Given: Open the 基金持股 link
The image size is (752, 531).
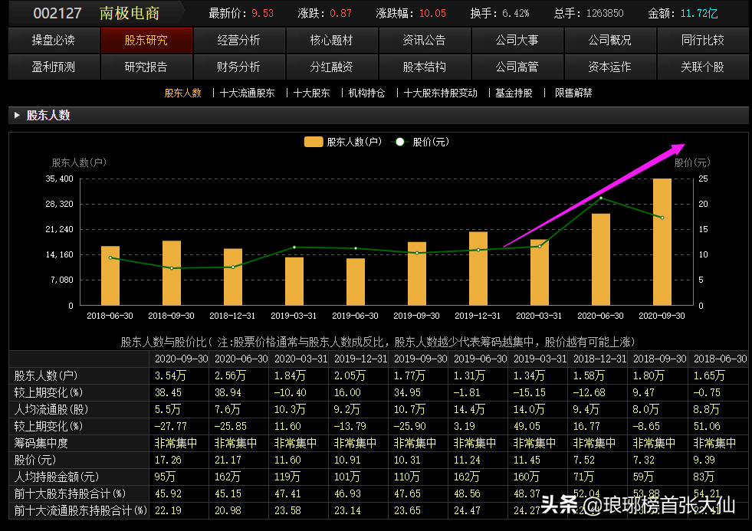Looking at the screenshot, I should click(x=514, y=93).
